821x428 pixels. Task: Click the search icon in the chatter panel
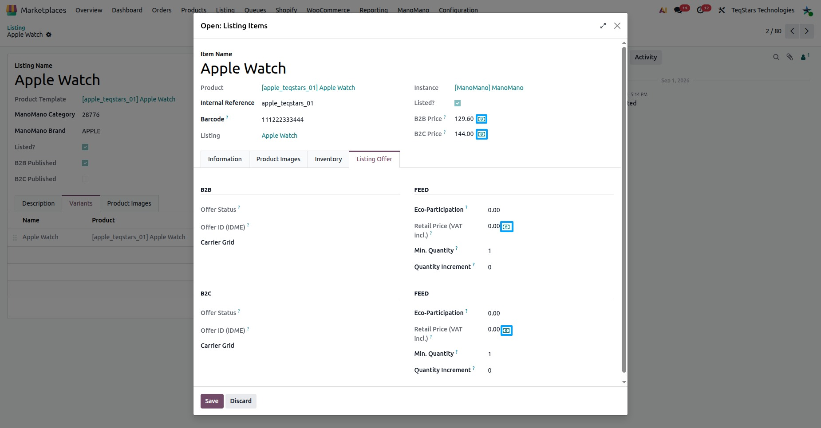776,57
